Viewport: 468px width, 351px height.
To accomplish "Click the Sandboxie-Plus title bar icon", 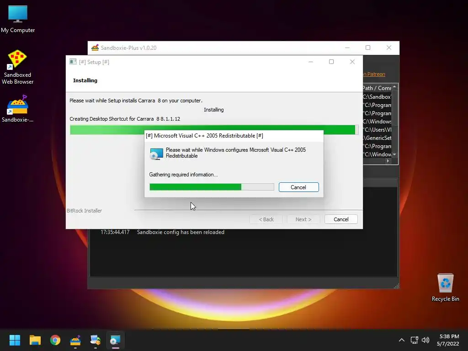I will pos(95,48).
